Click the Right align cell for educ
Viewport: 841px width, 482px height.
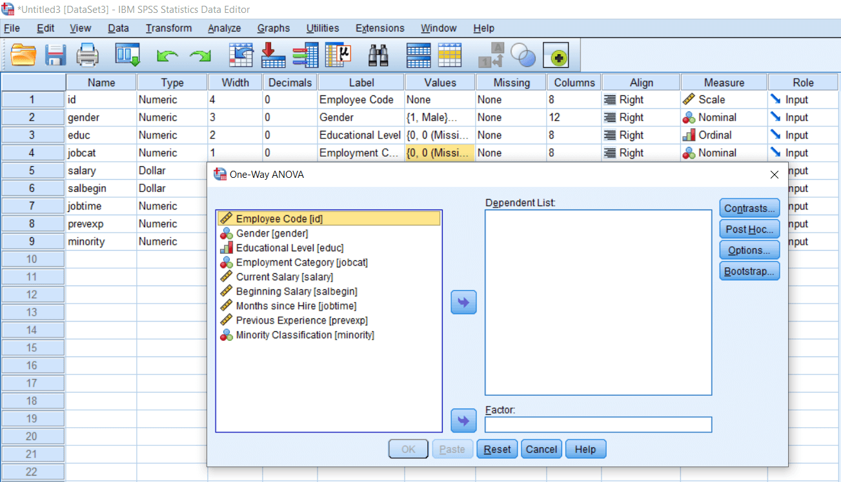pos(641,135)
